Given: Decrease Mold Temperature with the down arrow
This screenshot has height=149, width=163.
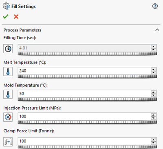Looking at the screenshot, I should click(153, 95).
